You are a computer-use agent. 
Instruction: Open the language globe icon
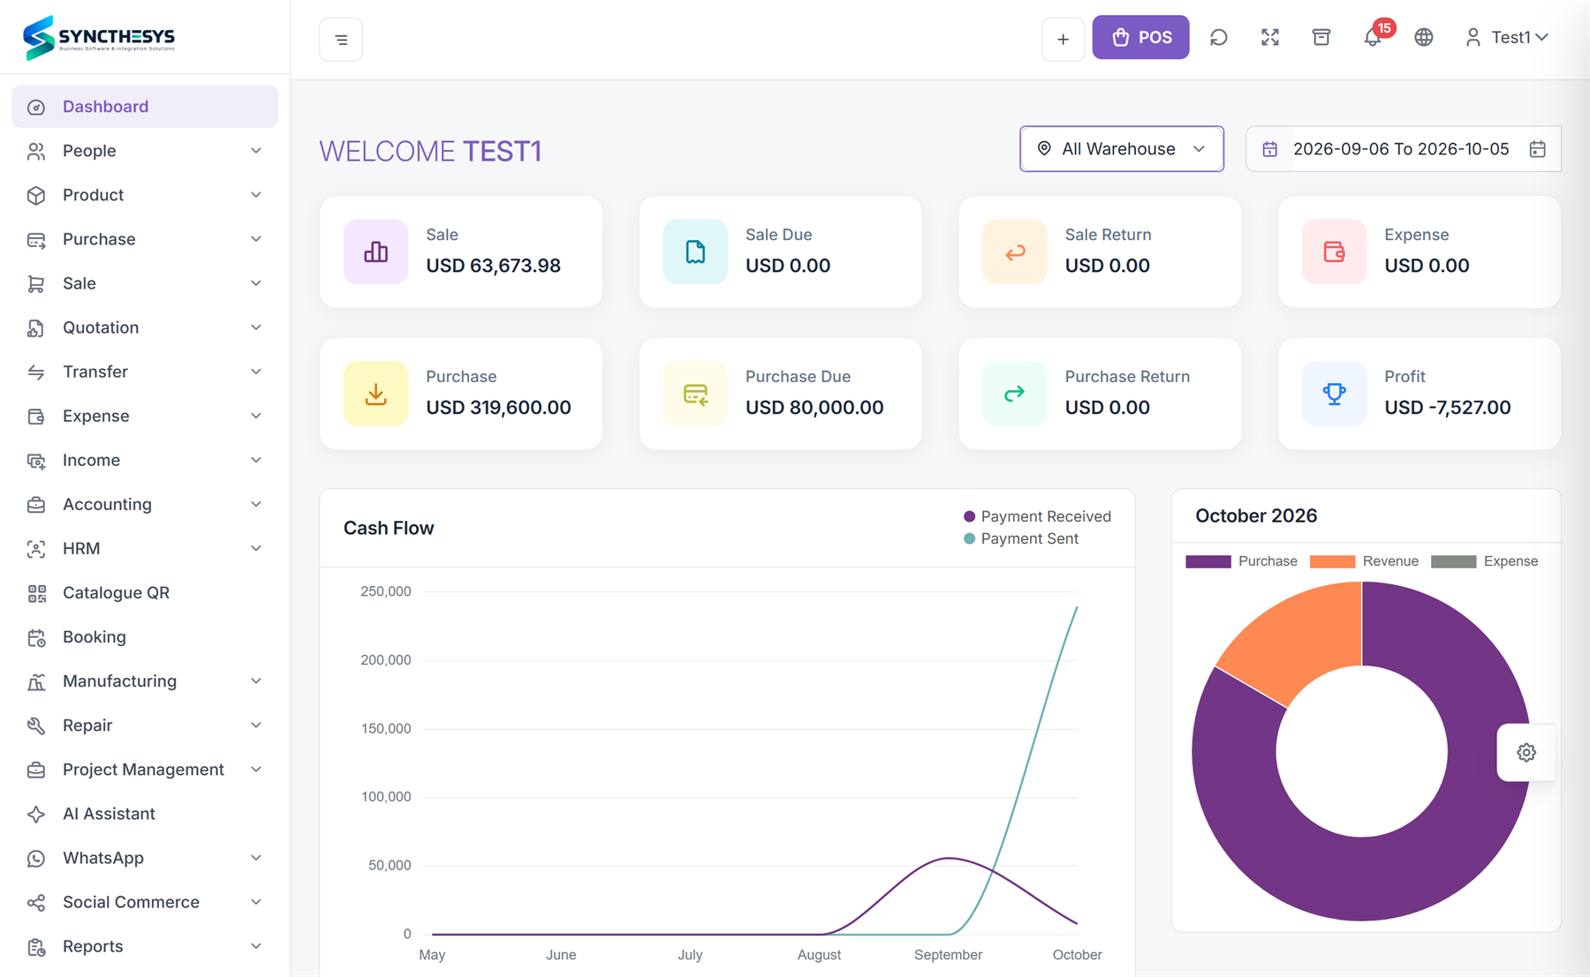(1424, 37)
